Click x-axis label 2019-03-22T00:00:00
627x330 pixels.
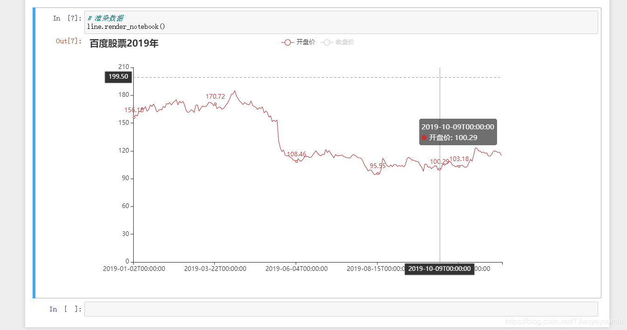point(215,269)
